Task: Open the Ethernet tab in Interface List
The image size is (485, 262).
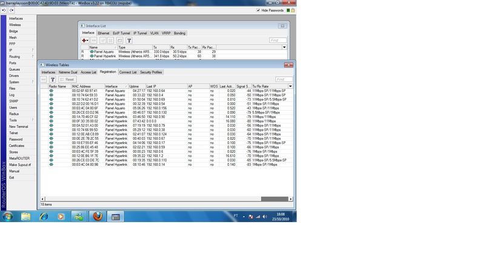Action: [x=103, y=33]
